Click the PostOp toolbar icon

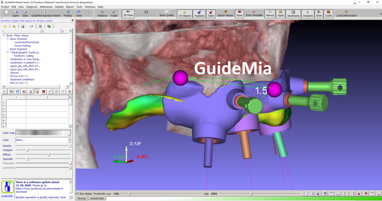click(68, 14)
